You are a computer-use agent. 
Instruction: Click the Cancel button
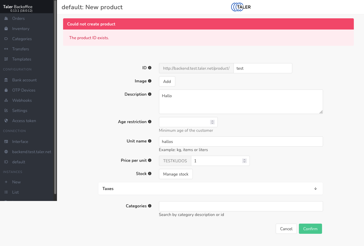point(286,229)
